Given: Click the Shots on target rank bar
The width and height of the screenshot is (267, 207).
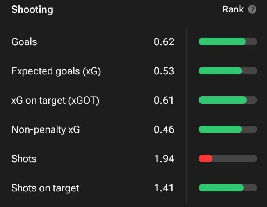Looking at the screenshot, I should (x=228, y=188).
